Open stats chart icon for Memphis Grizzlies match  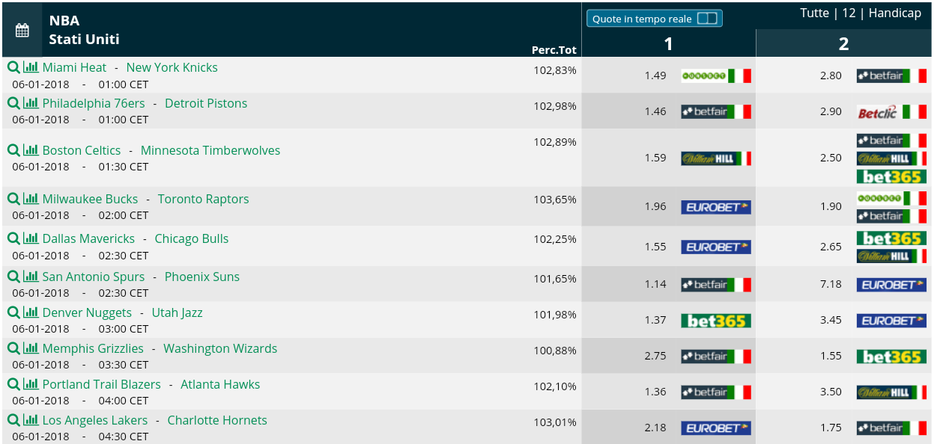[x=31, y=348]
